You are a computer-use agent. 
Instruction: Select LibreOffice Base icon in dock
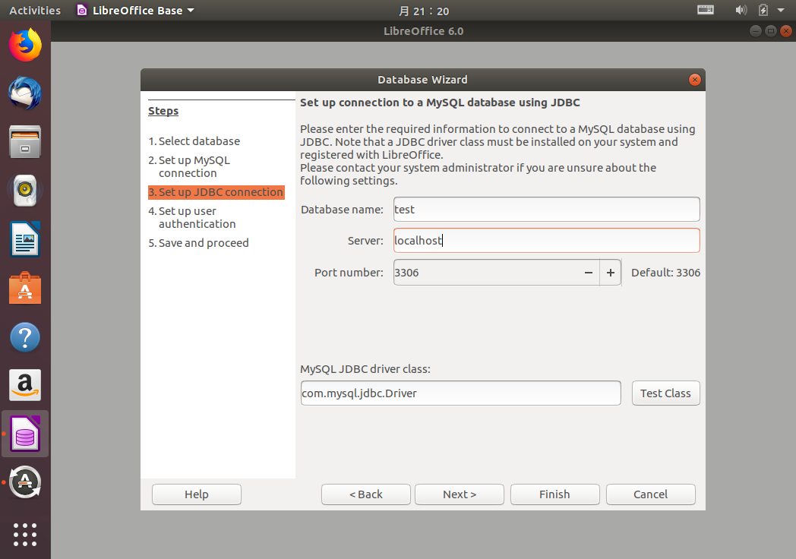[x=25, y=434]
